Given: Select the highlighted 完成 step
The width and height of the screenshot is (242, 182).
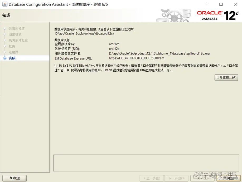Looking at the screenshot, I should point(25,58).
